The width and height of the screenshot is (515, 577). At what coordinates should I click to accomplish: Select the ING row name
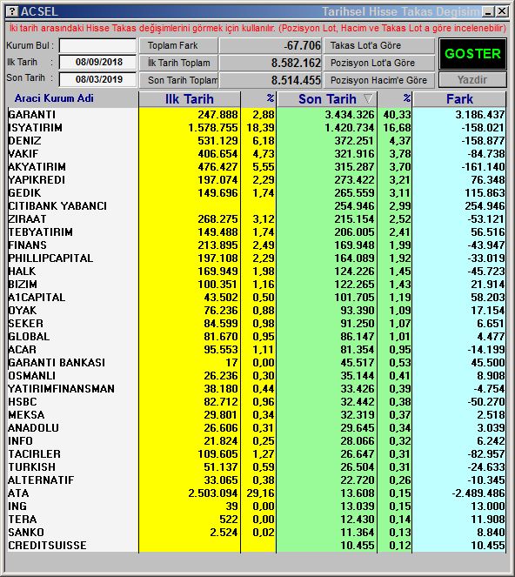[x=17, y=507]
